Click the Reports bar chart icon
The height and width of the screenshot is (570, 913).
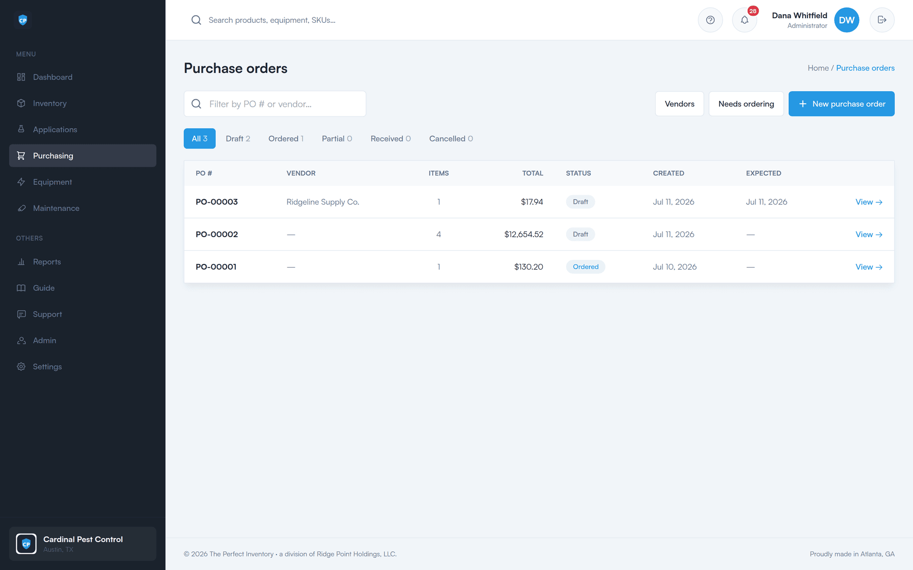pyautogui.click(x=21, y=262)
